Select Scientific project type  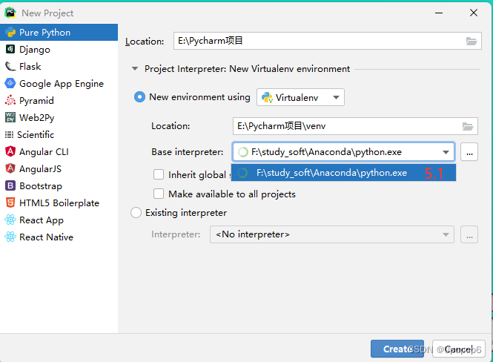pyautogui.click(x=59, y=134)
